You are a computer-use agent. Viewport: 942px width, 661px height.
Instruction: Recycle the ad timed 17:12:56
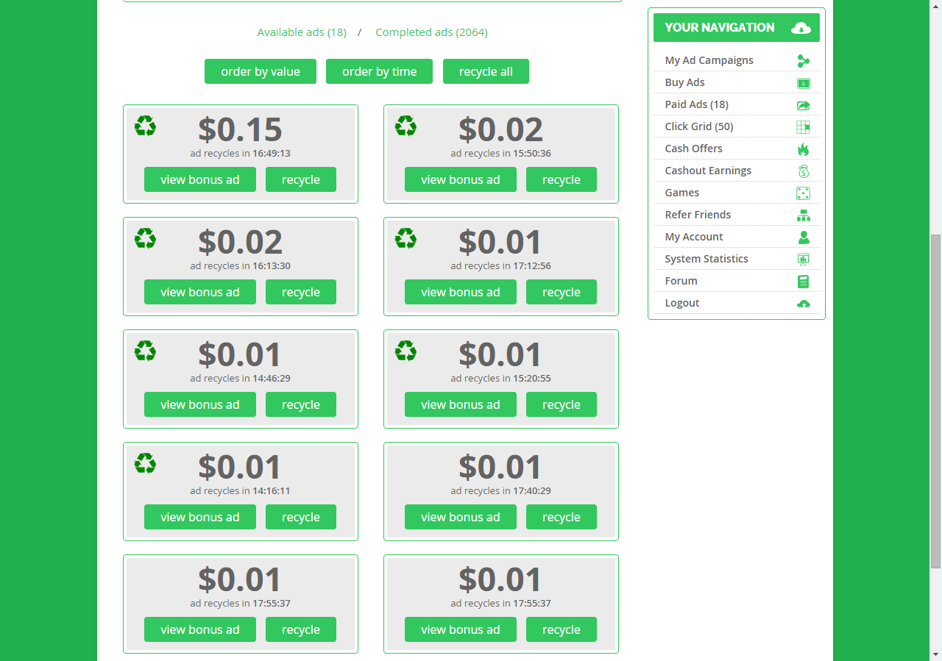[562, 292]
